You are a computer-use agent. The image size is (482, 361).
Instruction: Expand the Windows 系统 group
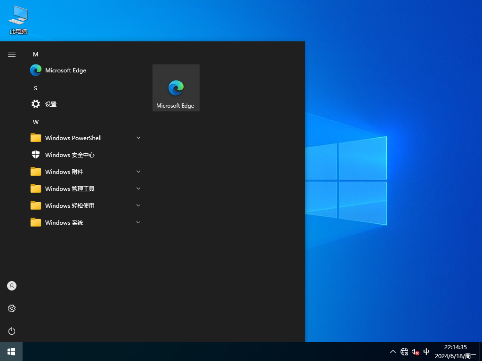point(138,222)
